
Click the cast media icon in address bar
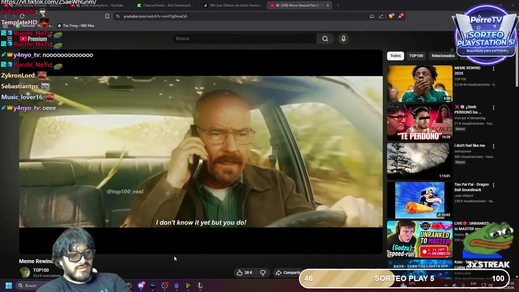(x=372, y=16)
